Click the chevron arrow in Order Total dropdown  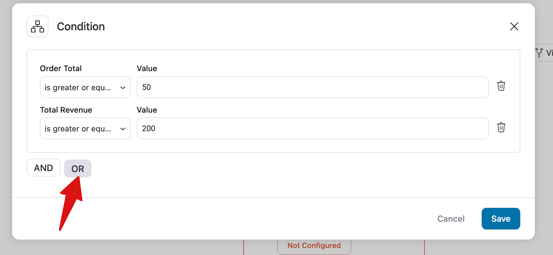pyautogui.click(x=123, y=88)
